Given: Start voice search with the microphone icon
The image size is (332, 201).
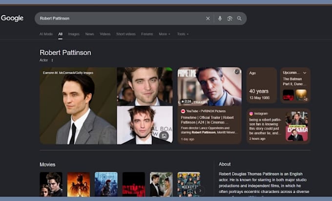Looking at the screenshot, I should (x=220, y=19).
